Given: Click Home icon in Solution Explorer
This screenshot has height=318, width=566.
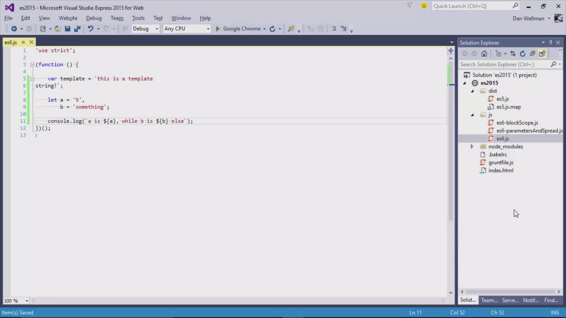Looking at the screenshot, I should (484, 53).
